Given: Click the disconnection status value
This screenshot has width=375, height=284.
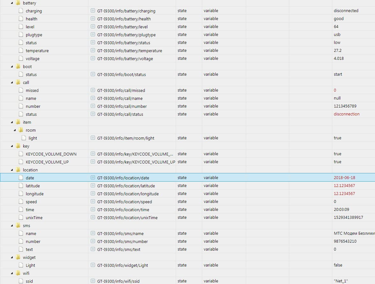Looking at the screenshot, I should click(x=347, y=114).
